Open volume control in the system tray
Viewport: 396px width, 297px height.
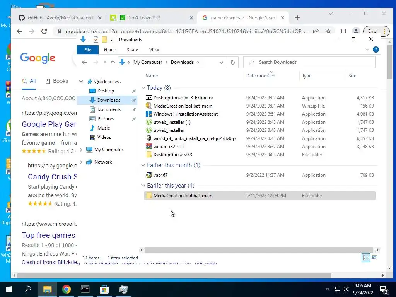(346, 289)
